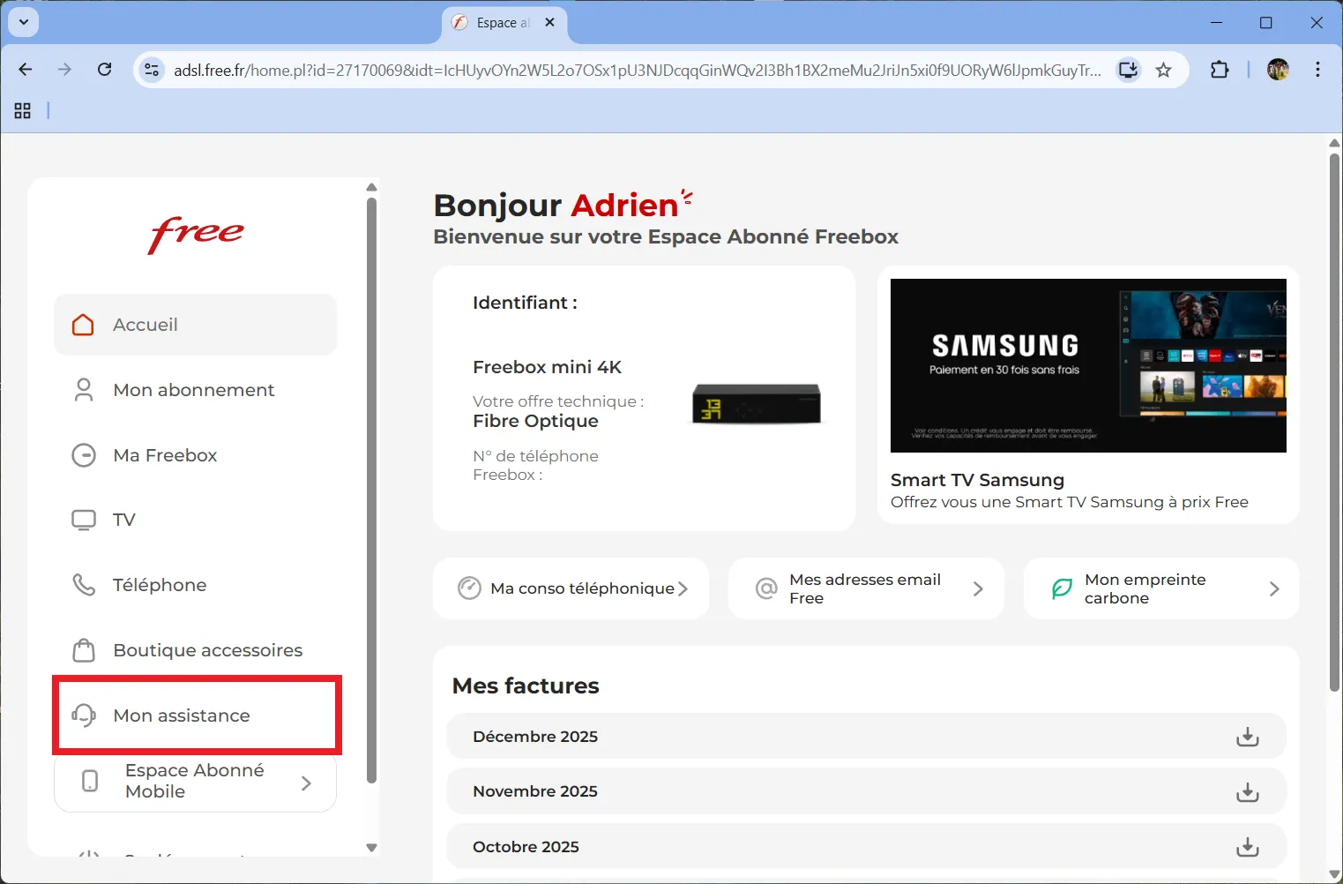
Task: Open the TV section via its screen icon
Action: 84,520
